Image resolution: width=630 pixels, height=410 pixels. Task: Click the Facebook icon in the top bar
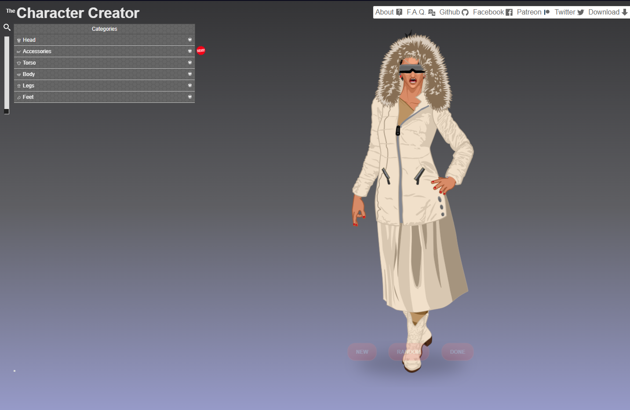509,12
